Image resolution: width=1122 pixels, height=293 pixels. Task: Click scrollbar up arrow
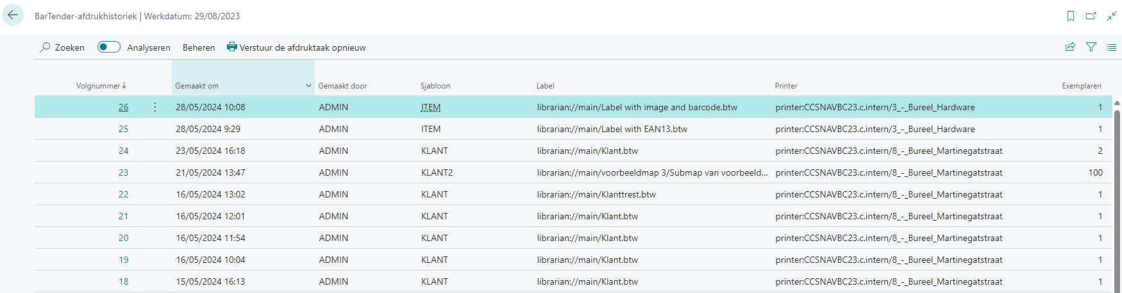[x=1117, y=103]
